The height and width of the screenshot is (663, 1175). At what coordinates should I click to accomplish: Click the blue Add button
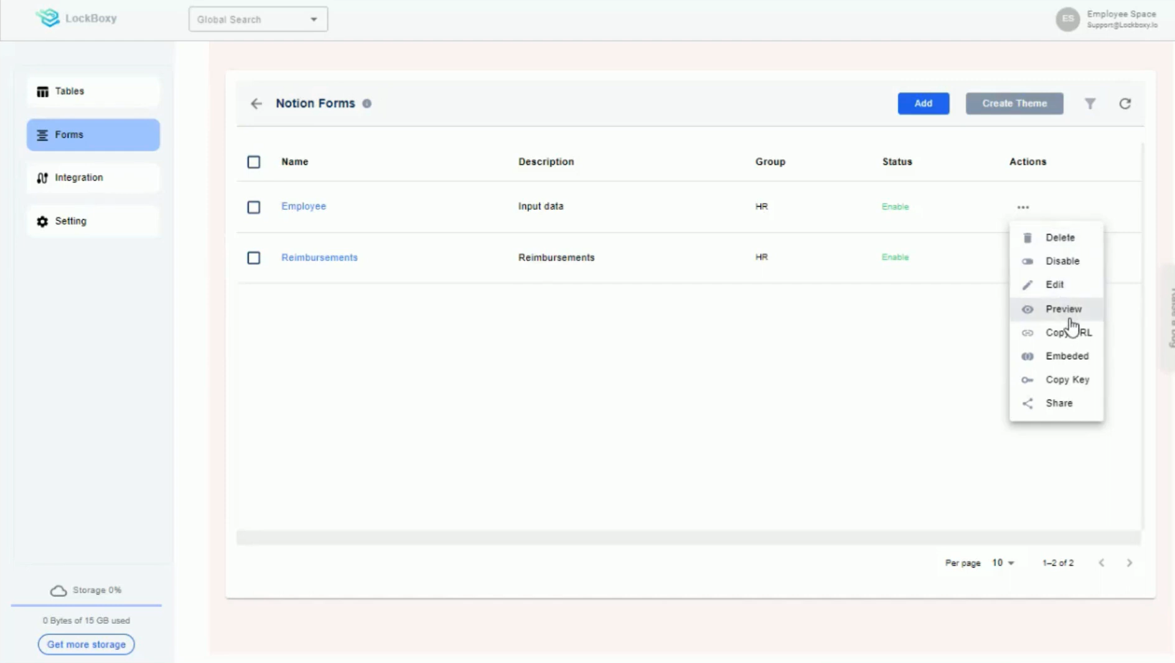pyautogui.click(x=924, y=104)
